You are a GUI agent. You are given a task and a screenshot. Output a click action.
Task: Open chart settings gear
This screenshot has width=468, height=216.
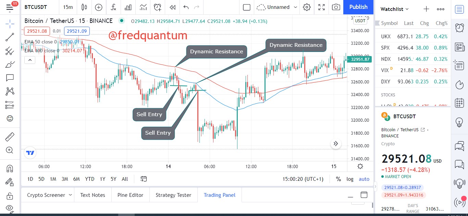tap(307, 7)
